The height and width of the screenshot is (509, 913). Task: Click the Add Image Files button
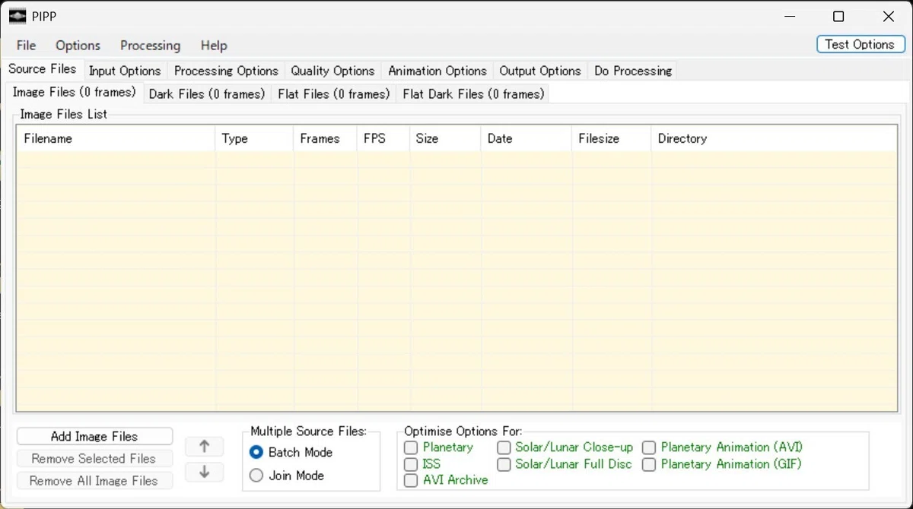click(94, 436)
